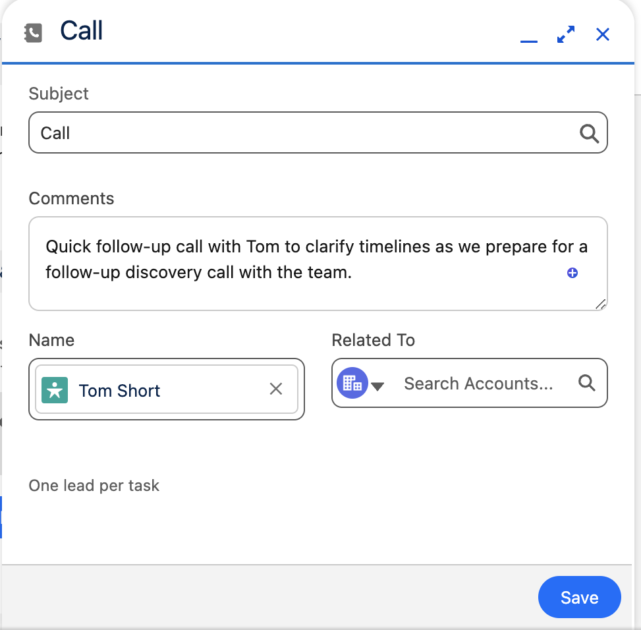Expand the Call composer with the diagonal arrows
This screenshot has width=641, height=630.
(x=565, y=34)
